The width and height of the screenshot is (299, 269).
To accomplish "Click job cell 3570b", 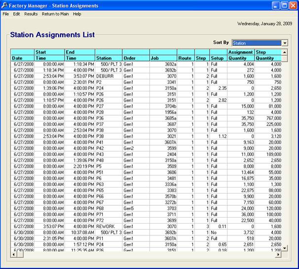I will coord(163,196).
